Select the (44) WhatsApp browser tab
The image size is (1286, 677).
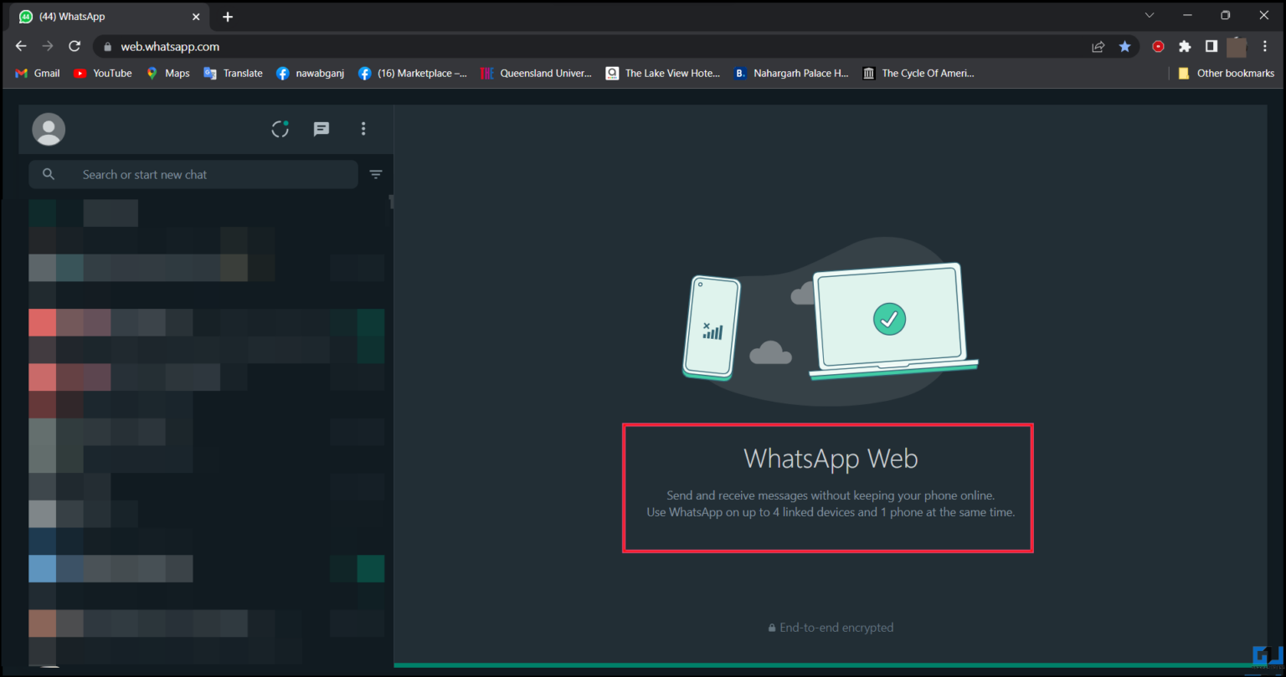100,15
